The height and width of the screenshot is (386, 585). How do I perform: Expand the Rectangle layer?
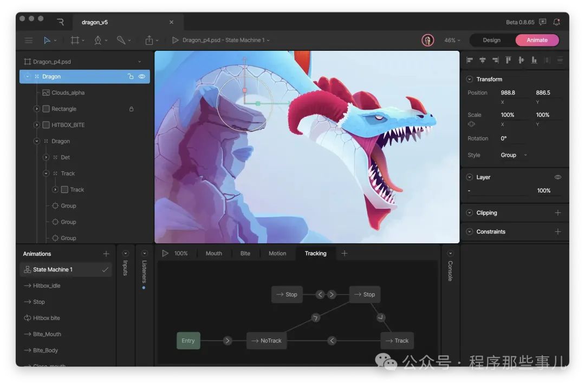[x=37, y=109]
